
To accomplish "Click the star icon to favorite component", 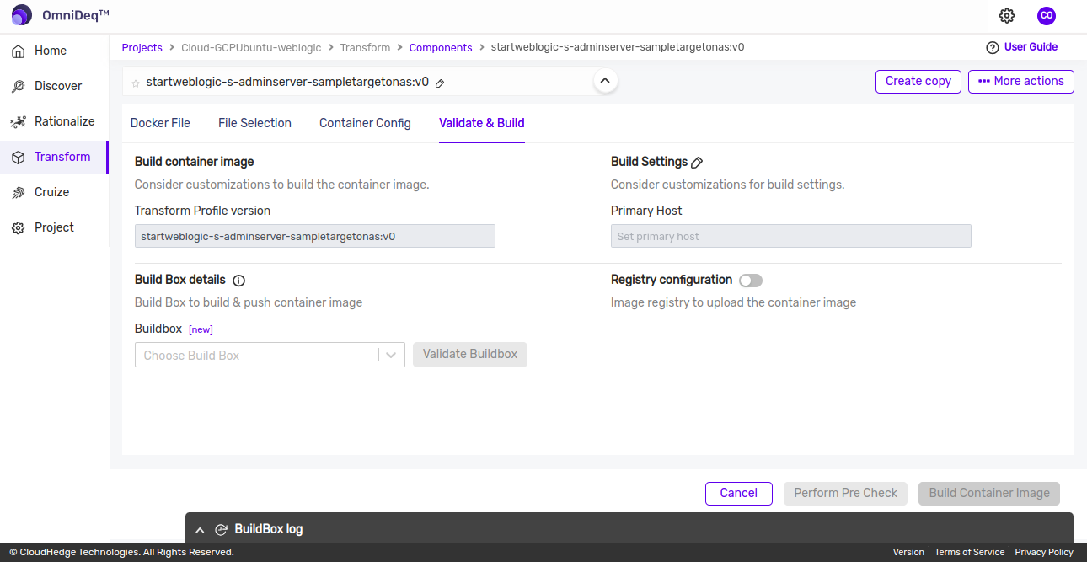I will [136, 83].
